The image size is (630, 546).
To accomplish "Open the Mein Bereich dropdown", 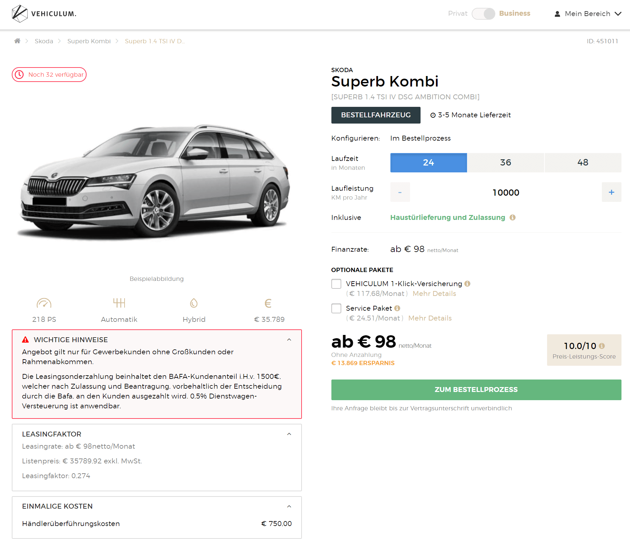I will pyautogui.click(x=588, y=14).
